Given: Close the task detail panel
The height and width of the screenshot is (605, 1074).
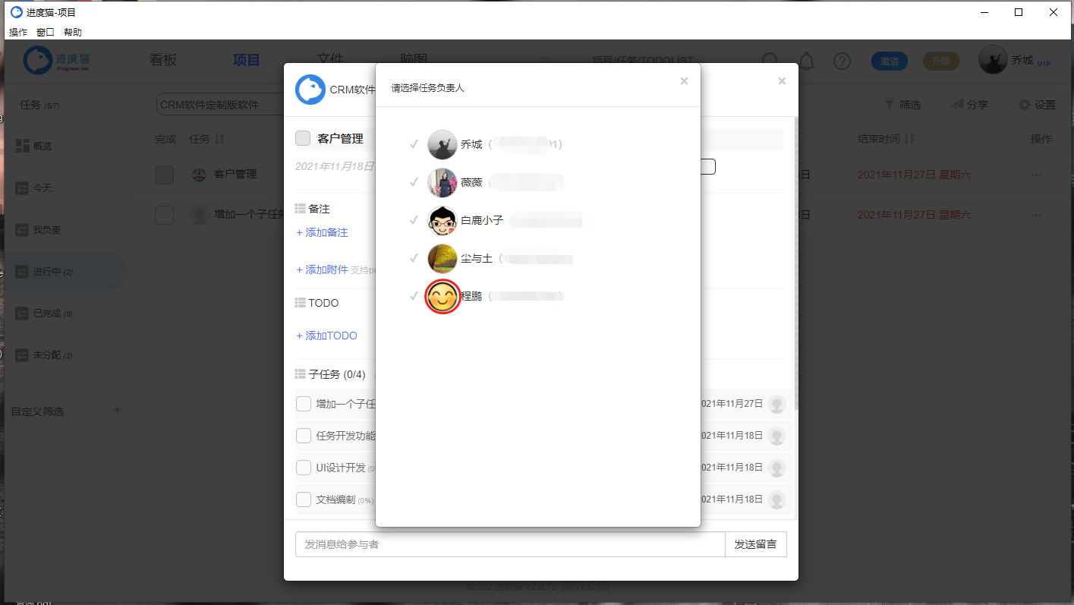Looking at the screenshot, I should pos(782,81).
